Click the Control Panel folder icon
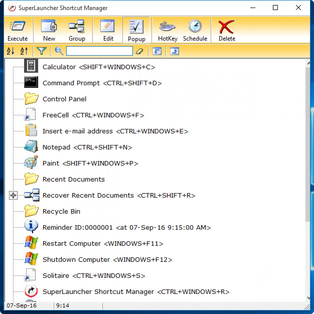Image resolution: width=314 pixels, height=314 pixels. 31,98
